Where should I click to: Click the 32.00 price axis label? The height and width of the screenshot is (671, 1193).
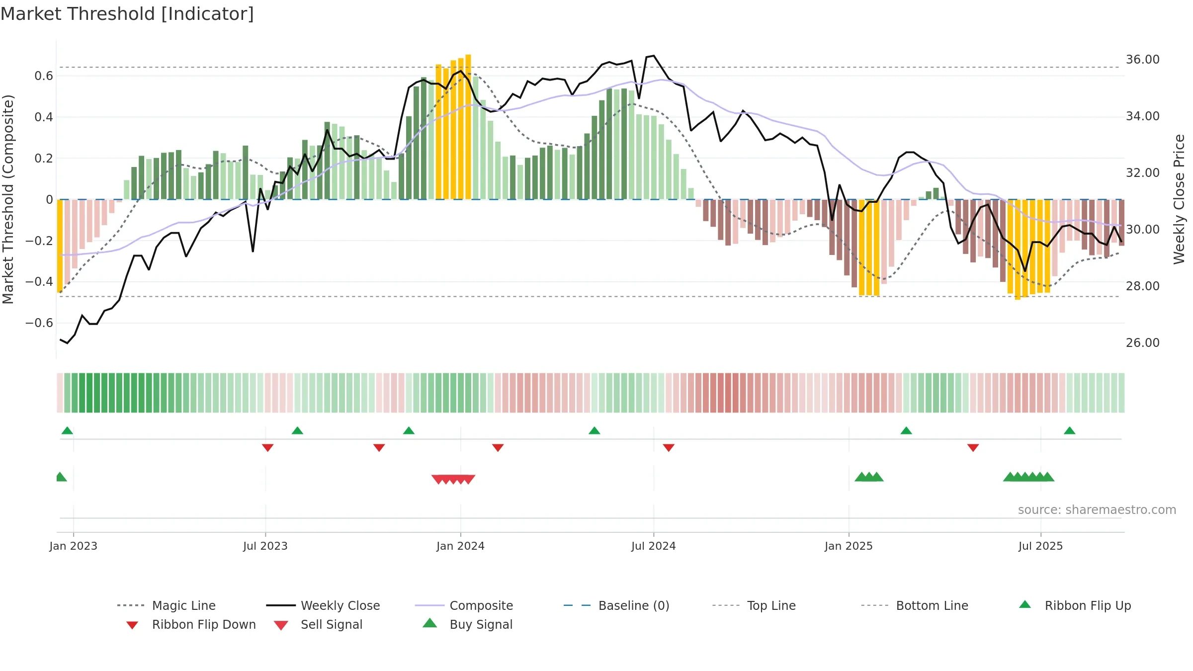[x=1143, y=173]
